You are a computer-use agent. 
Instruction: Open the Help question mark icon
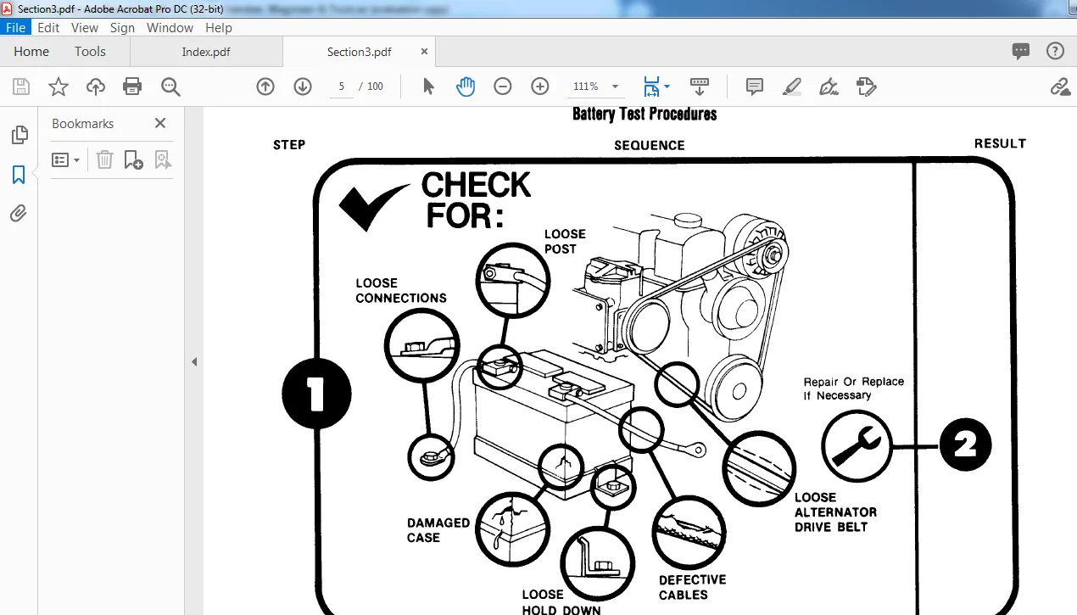(1055, 52)
